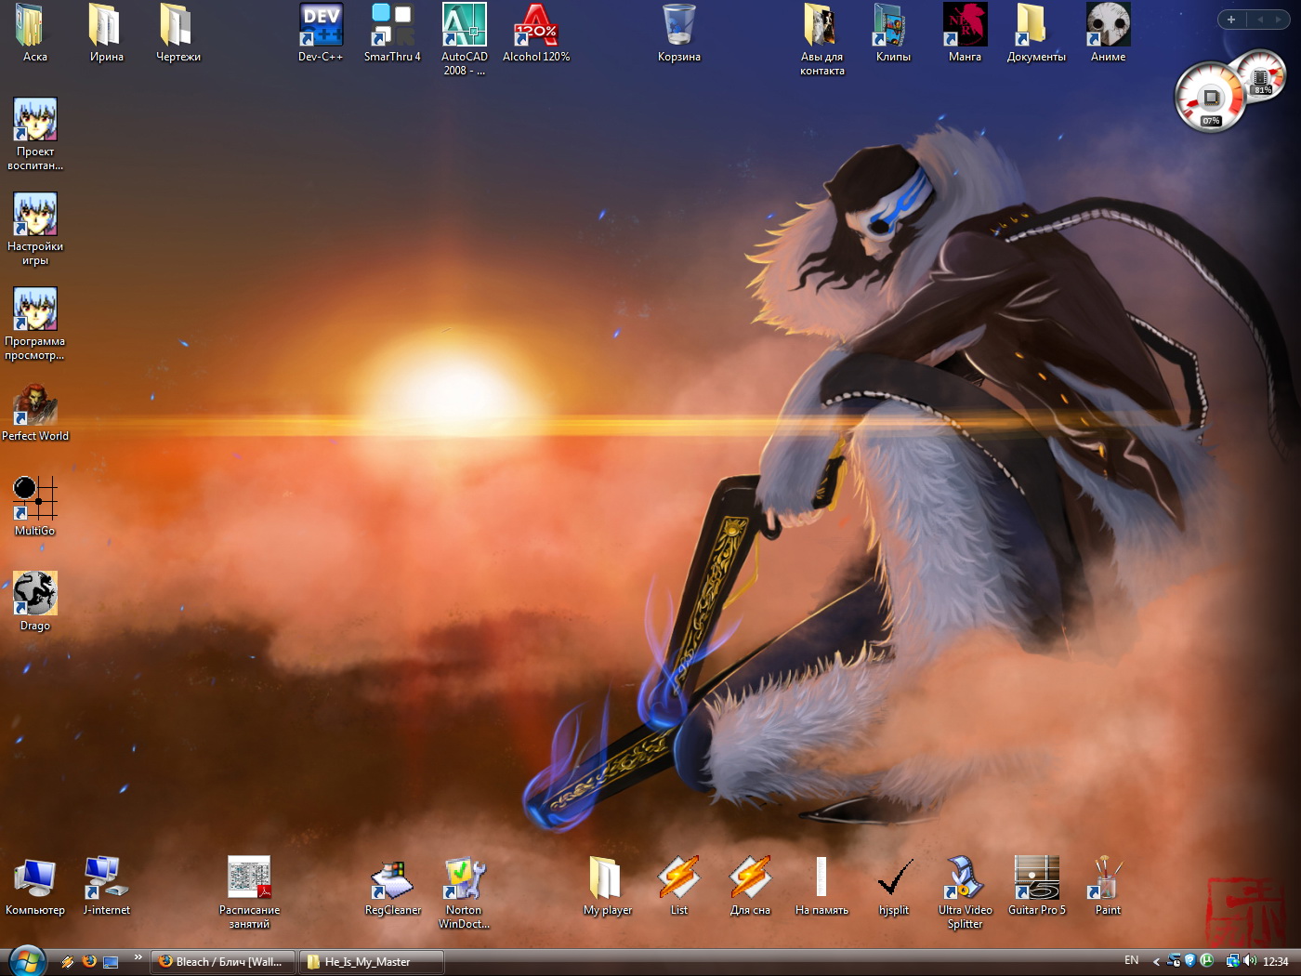Switch to He_Is_My_Master folder taskbar window

[371, 962]
